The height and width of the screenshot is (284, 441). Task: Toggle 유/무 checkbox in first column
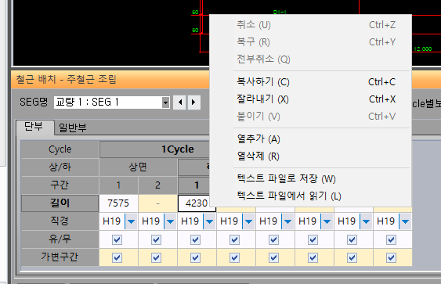[117, 240]
